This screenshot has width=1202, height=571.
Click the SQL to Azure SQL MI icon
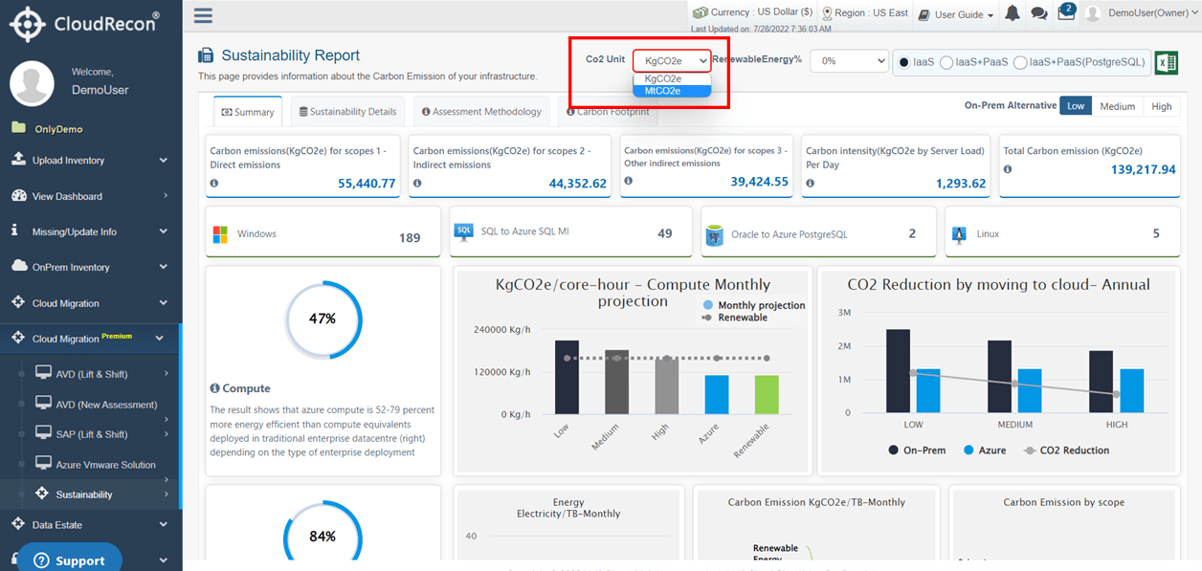[x=464, y=232]
